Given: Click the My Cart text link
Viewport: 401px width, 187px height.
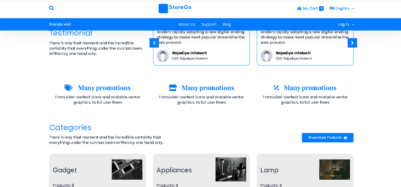Looking at the screenshot, I should pyautogui.click(x=310, y=9).
